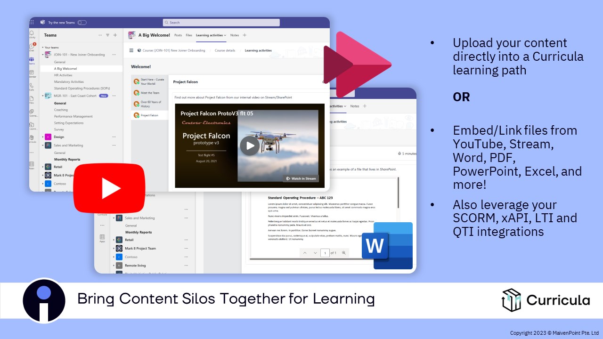Image resolution: width=603 pixels, height=339 pixels.
Task: Open Start Here - Curate Your World activity
Action: [x=149, y=81]
